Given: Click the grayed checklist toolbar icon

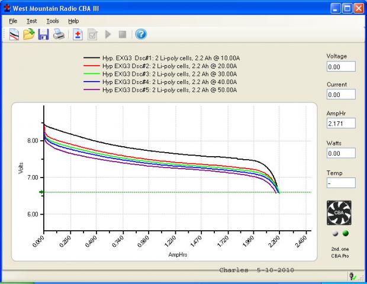Looking at the screenshot, I should coord(92,35).
